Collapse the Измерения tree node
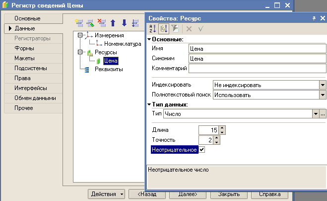The height and width of the screenshot is (201, 327). (x=80, y=35)
